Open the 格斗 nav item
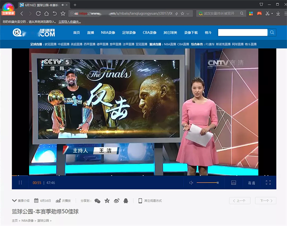287x226 pixels. pyautogui.click(x=208, y=32)
